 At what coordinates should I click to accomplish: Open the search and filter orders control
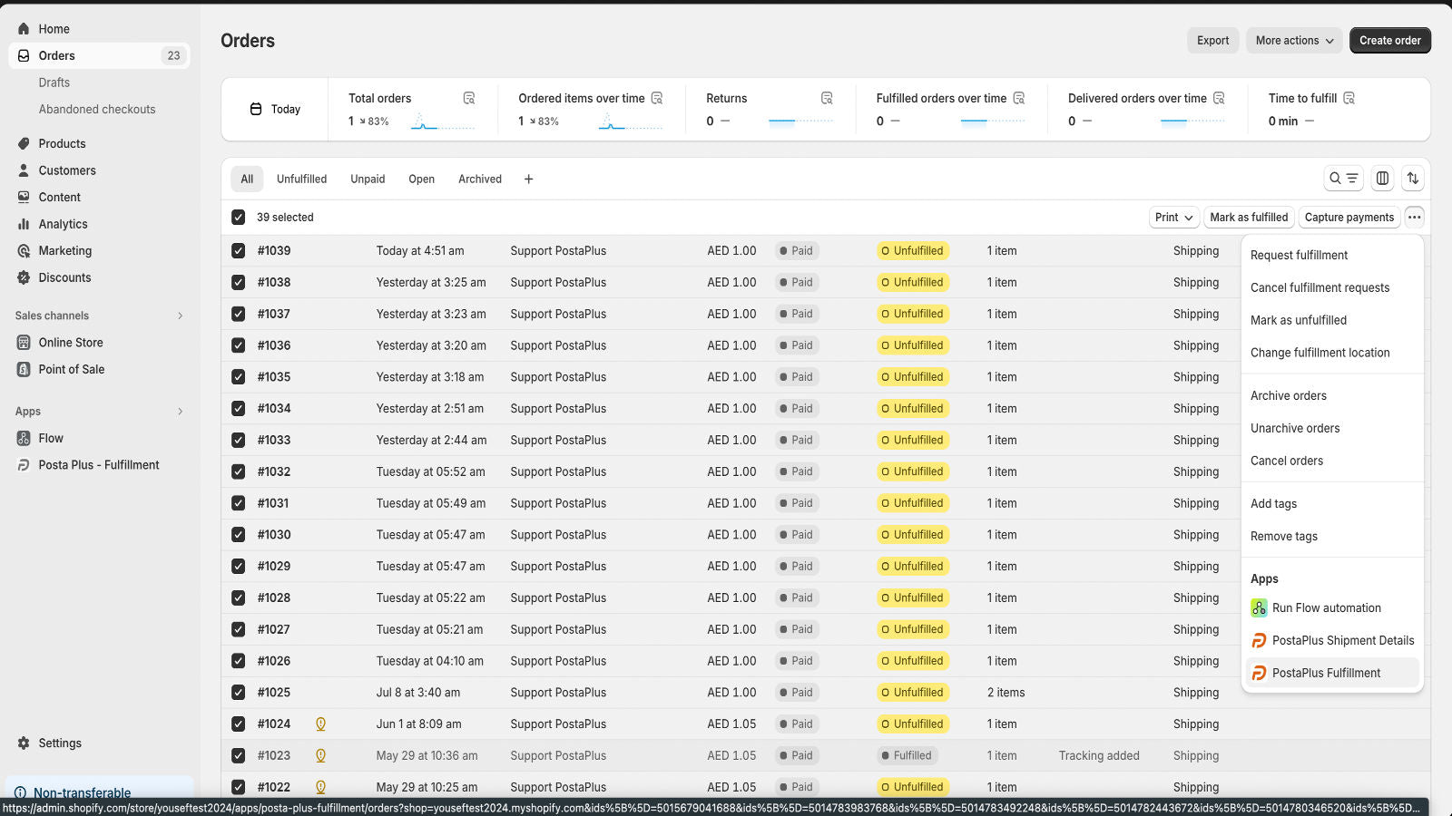[1344, 179]
